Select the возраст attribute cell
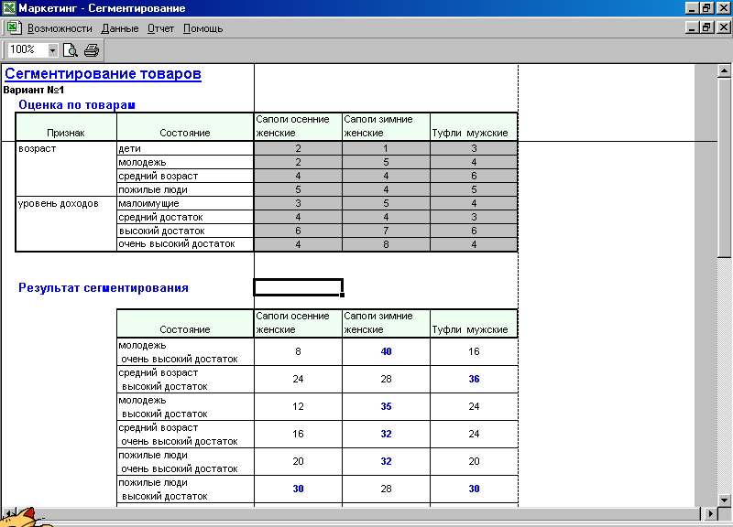This screenshot has height=527, width=733. tap(66, 168)
